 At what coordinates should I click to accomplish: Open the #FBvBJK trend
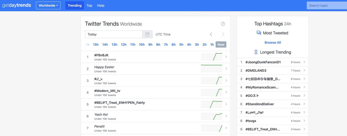[x=101, y=55]
